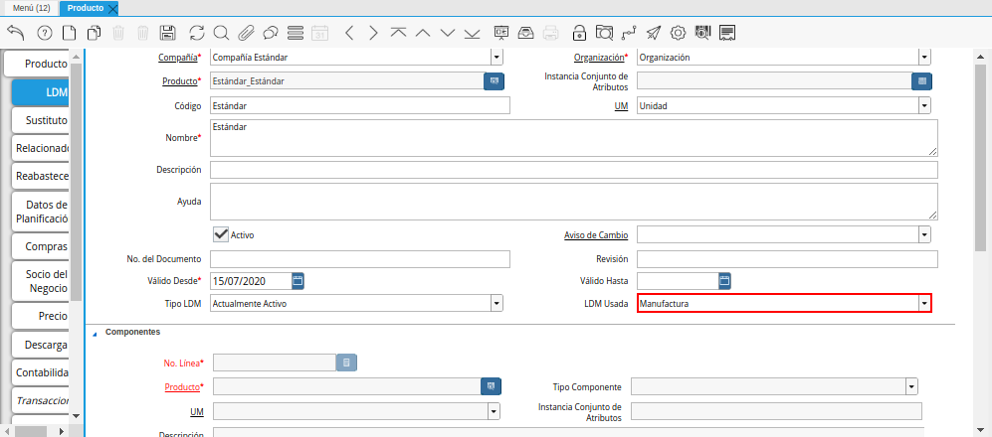The width and height of the screenshot is (992, 437).
Task: Click the padlock icon in the toolbar
Action: tap(579, 33)
